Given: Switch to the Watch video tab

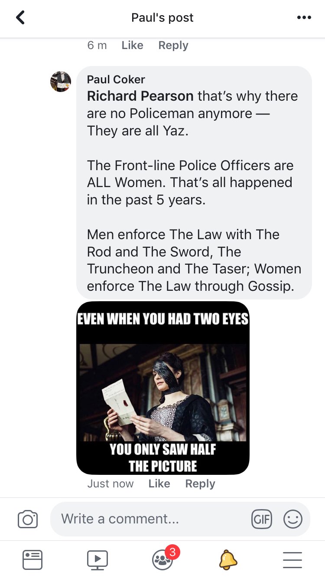Looking at the screenshot, I should (97, 560).
